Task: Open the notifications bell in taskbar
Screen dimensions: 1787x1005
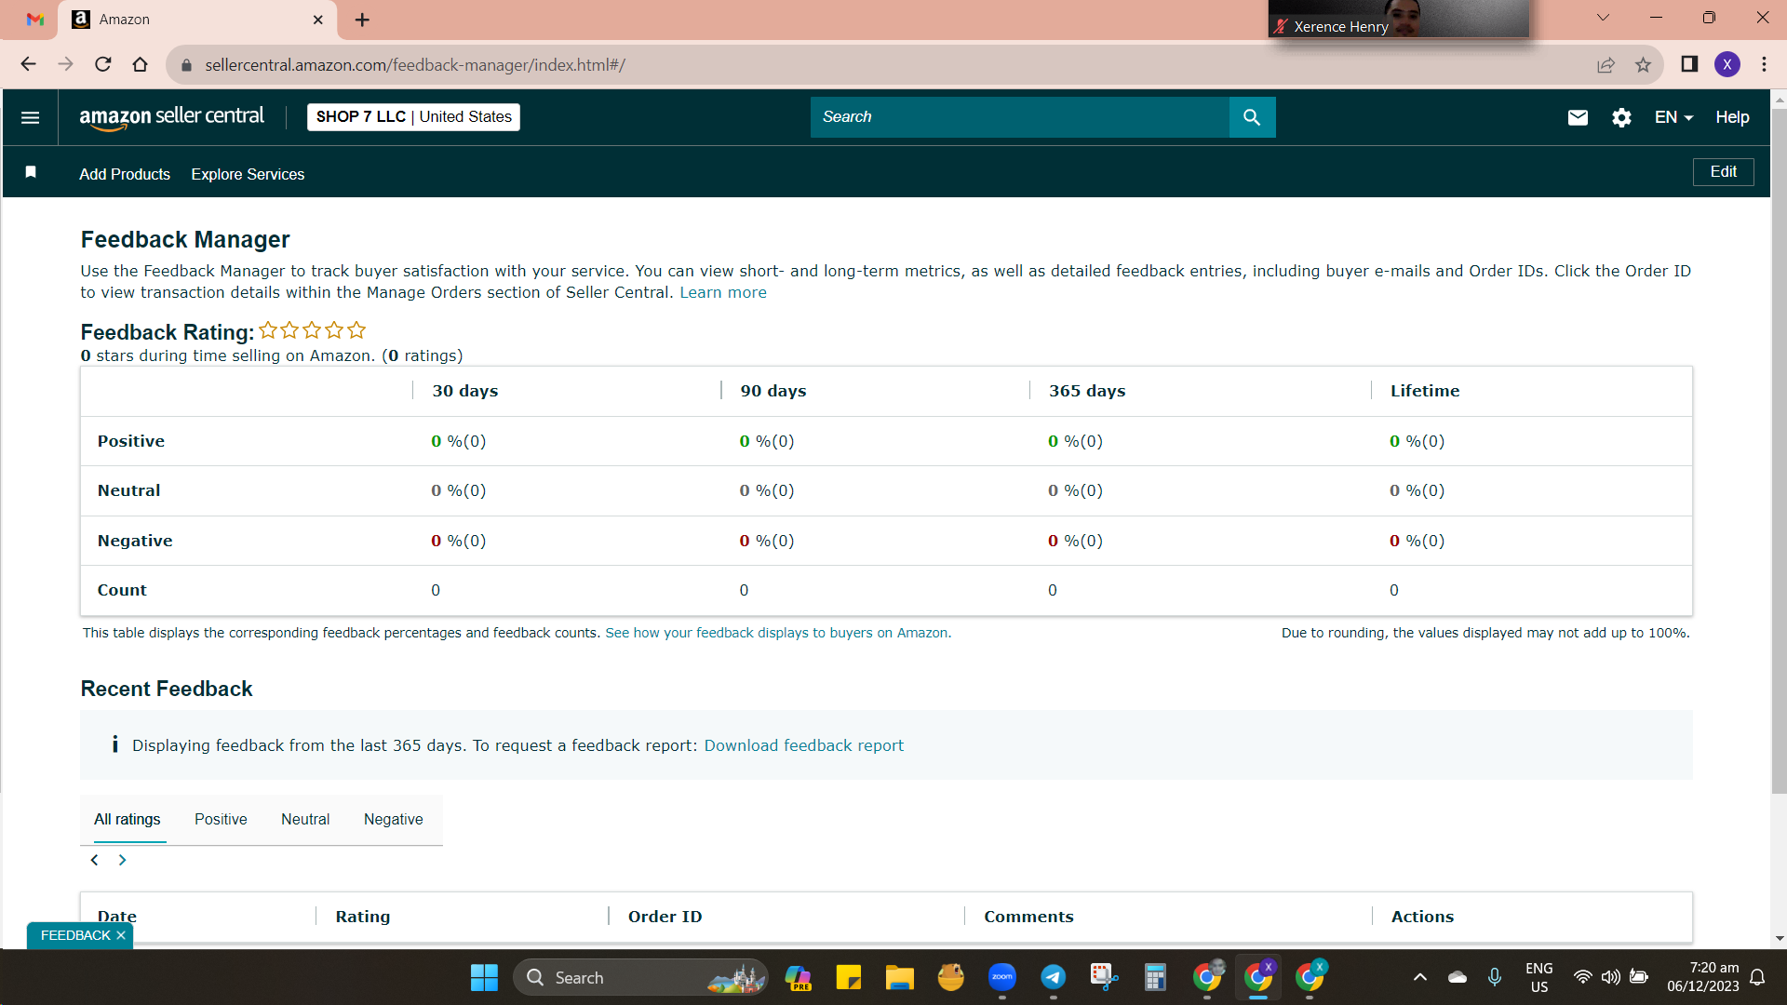Action: (x=1757, y=977)
